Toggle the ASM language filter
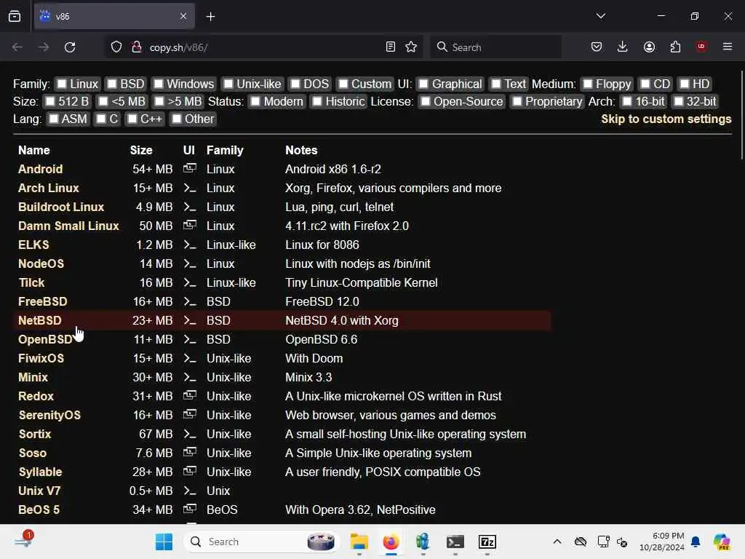The width and height of the screenshot is (745, 559). click(54, 119)
